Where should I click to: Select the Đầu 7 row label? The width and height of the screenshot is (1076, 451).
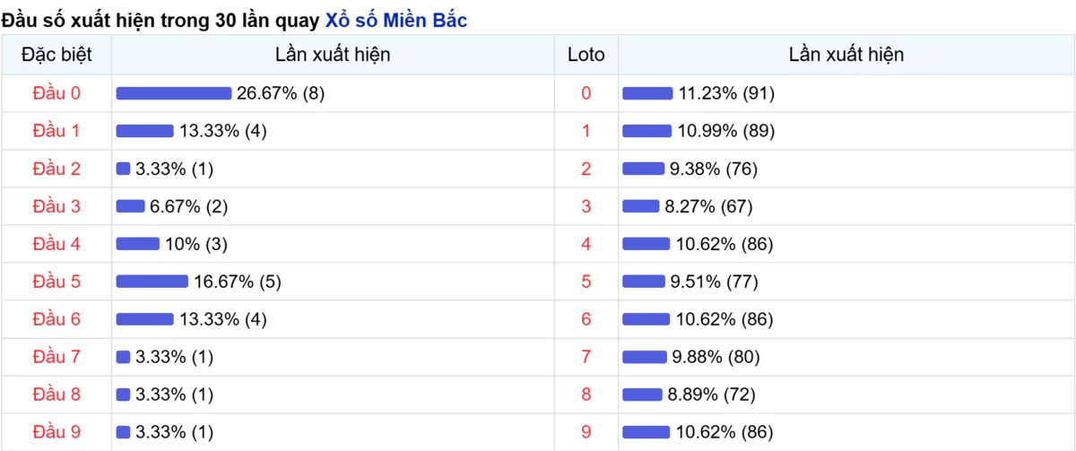click(56, 357)
